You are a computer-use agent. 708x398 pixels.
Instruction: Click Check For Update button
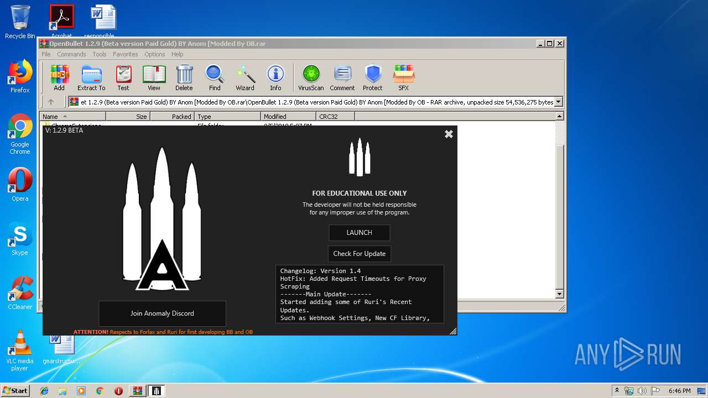[x=360, y=254]
